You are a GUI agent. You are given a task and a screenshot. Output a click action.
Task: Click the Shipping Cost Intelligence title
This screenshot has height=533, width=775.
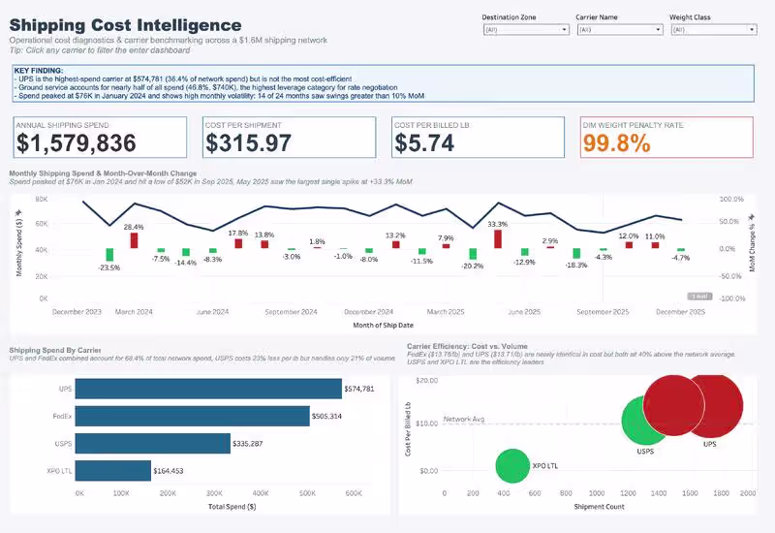pyautogui.click(x=126, y=25)
